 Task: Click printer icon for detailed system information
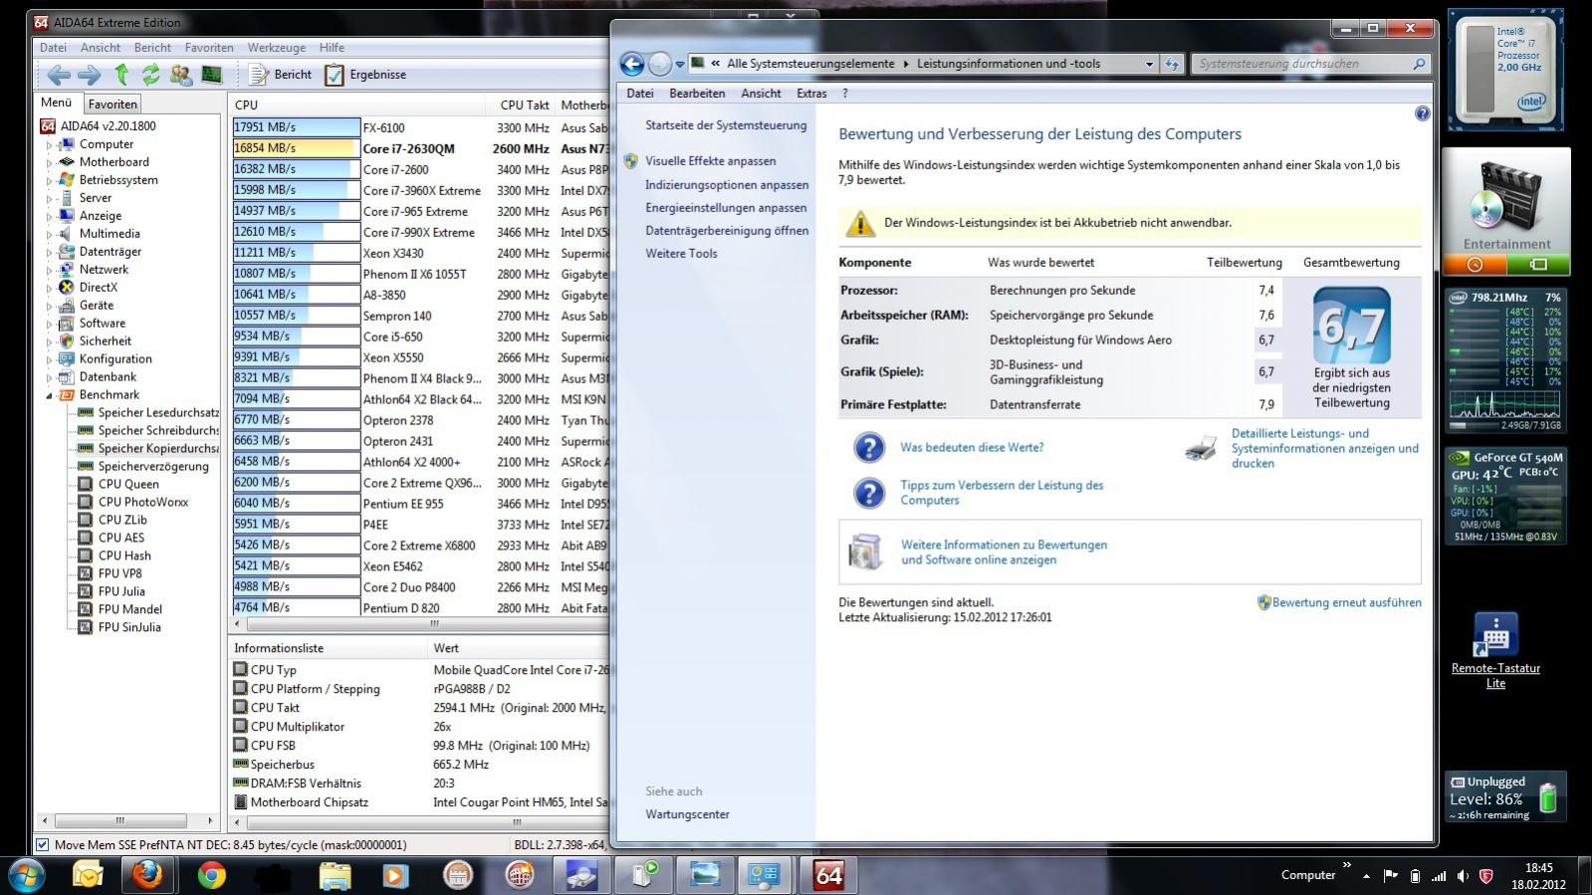pos(1202,448)
